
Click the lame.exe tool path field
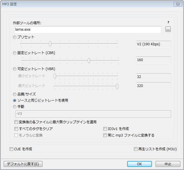(x=88, y=30)
